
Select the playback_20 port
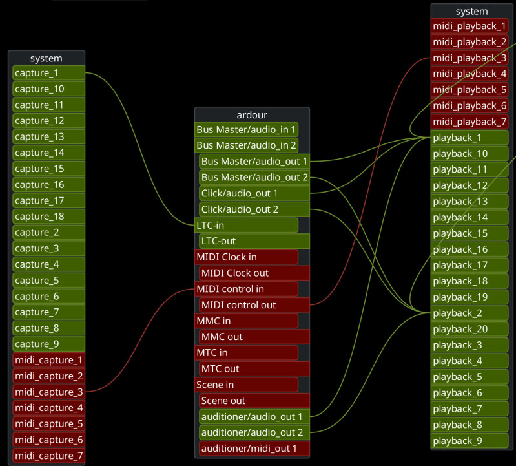pos(470,329)
